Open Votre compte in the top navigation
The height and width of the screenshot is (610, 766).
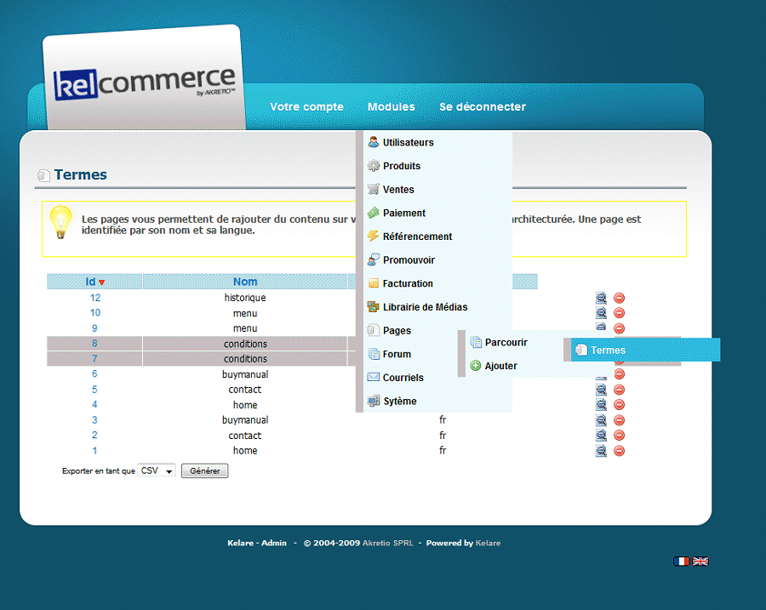point(306,107)
